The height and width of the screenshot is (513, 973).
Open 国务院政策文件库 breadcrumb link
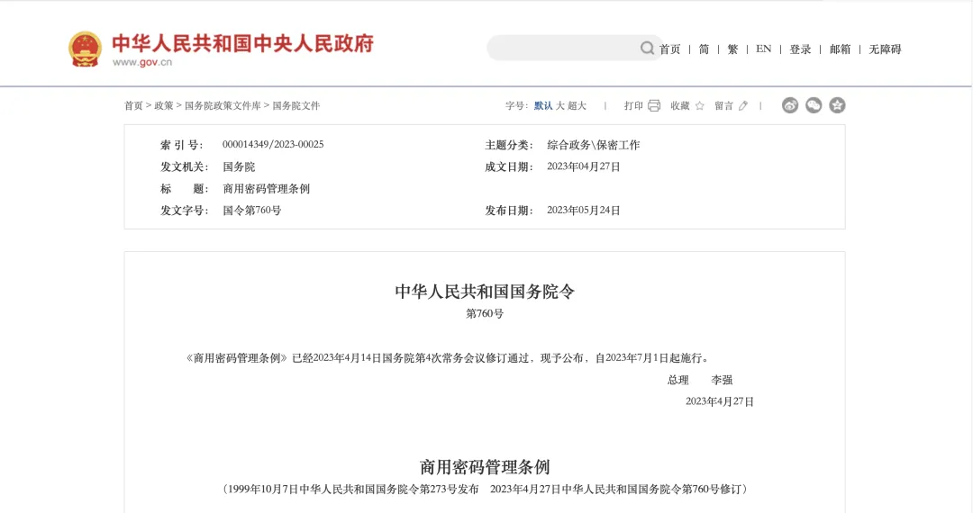223,106
